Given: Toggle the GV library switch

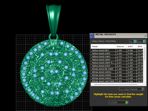Looking at the screenshot, I should [133, 41].
